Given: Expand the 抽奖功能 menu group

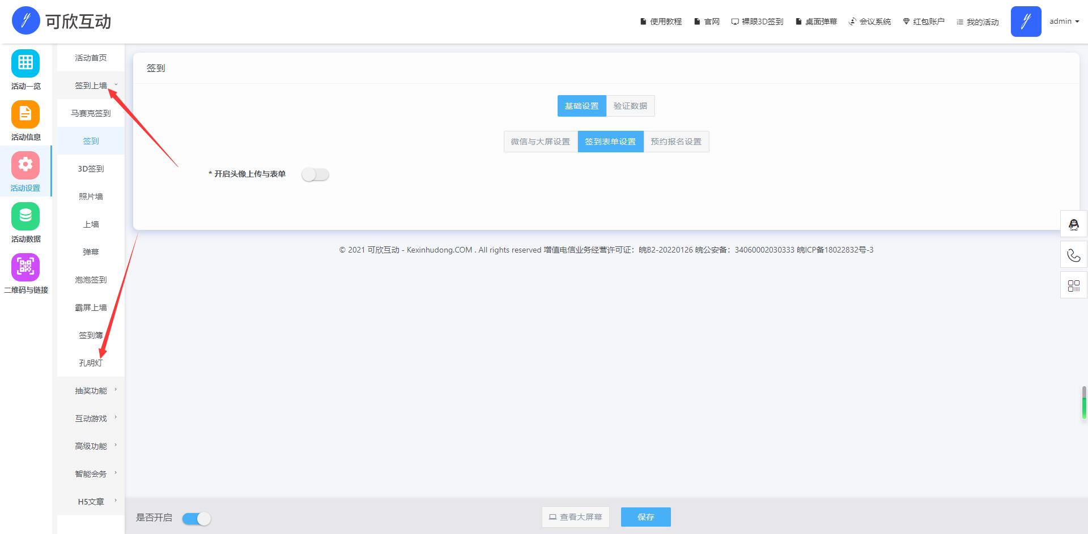Looking at the screenshot, I should pos(91,391).
